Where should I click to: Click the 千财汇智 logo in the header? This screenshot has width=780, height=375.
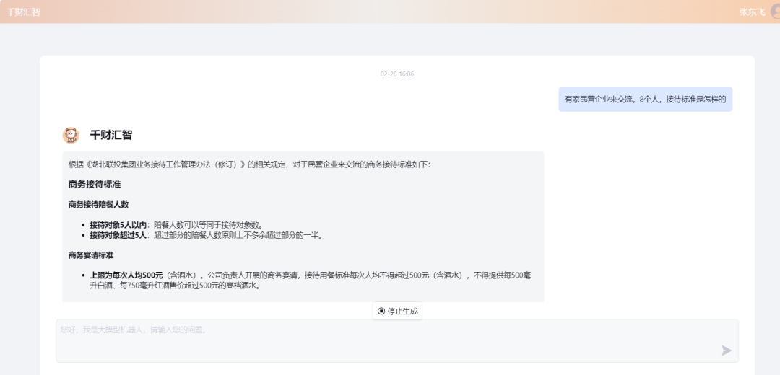pos(23,12)
